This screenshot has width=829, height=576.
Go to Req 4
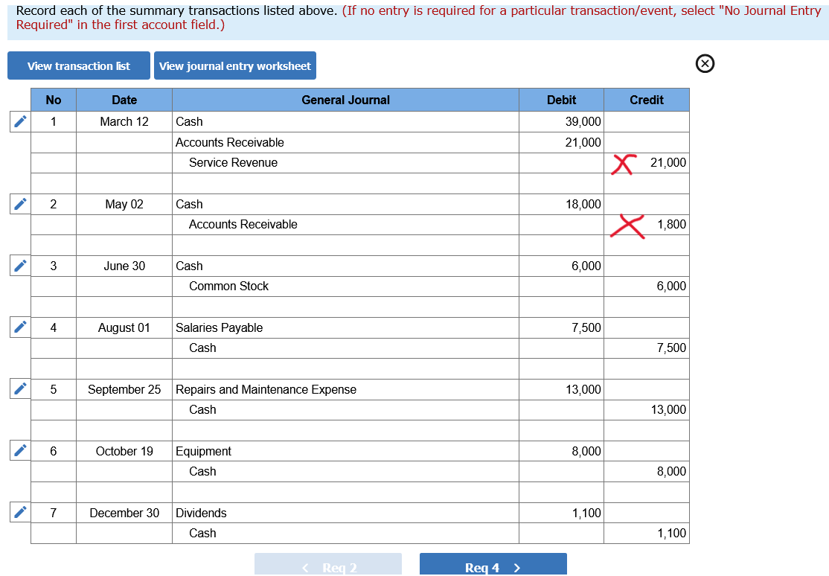pos(493,565)
